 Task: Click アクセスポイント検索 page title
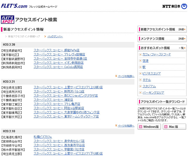pos(36,20)
